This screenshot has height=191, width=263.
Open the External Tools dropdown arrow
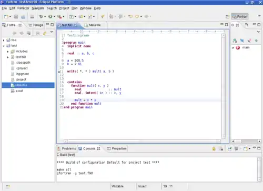click(64, 16)
